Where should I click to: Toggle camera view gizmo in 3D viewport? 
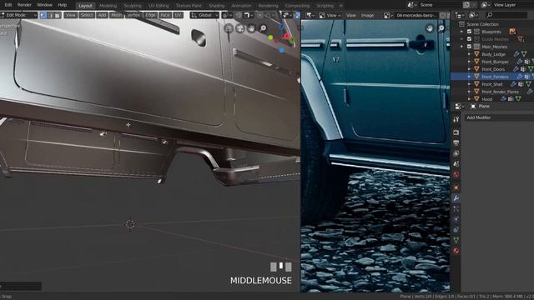point(240,28)
